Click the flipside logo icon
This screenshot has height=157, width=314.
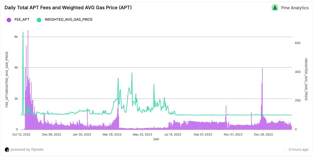pos(7,150)
